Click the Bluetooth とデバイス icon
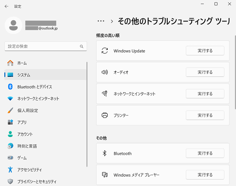This screenshot has width=236, height=186. tap(10, 87)
